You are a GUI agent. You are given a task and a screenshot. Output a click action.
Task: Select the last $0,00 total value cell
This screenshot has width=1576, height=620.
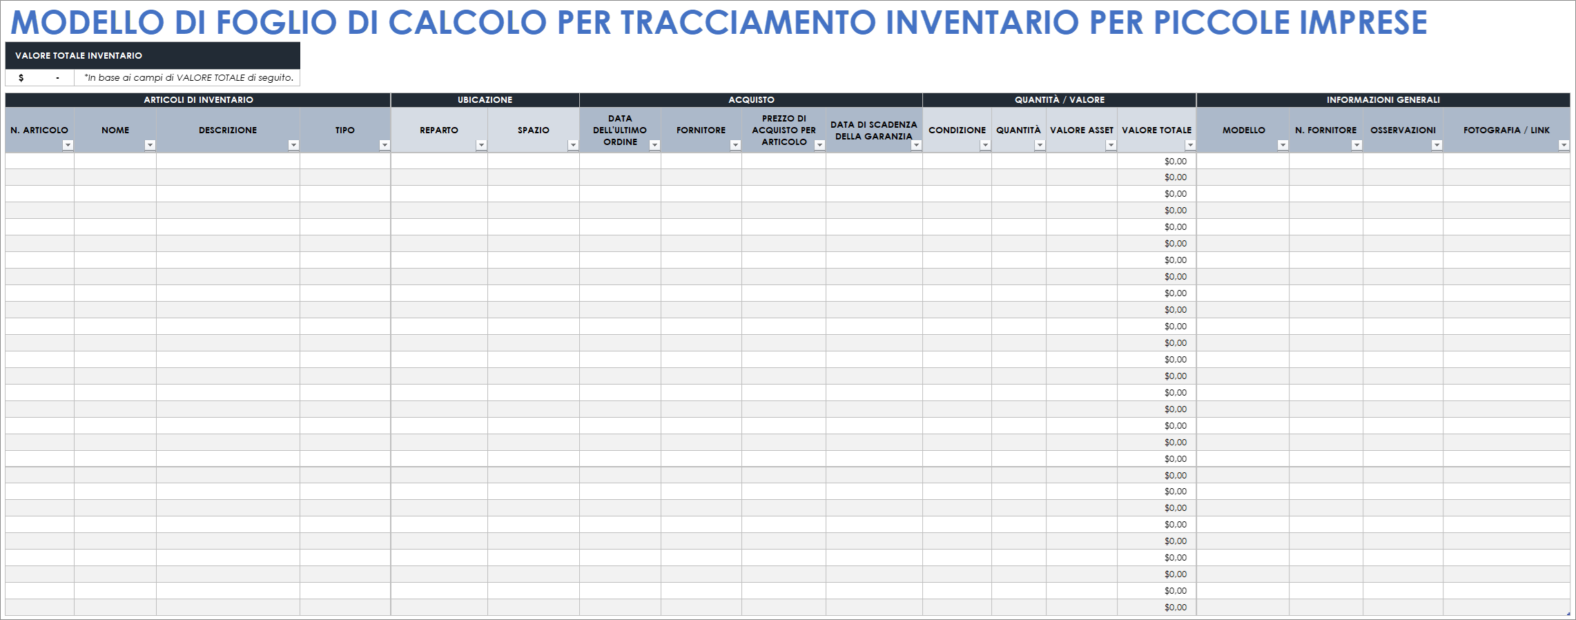[1157, 608]
